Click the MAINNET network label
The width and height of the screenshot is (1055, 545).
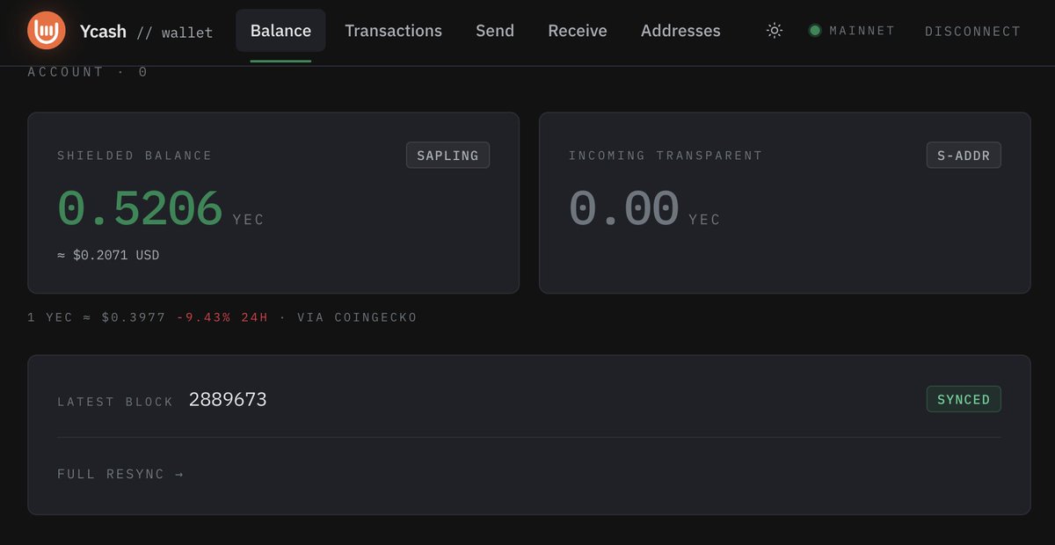[862, 31]
